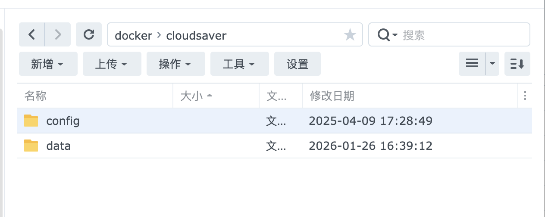Click the back navigation arrow
Viewport: 545px width, 217px height.
tap(31, 34)
